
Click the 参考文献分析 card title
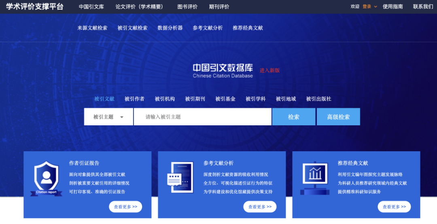(218, 163)
